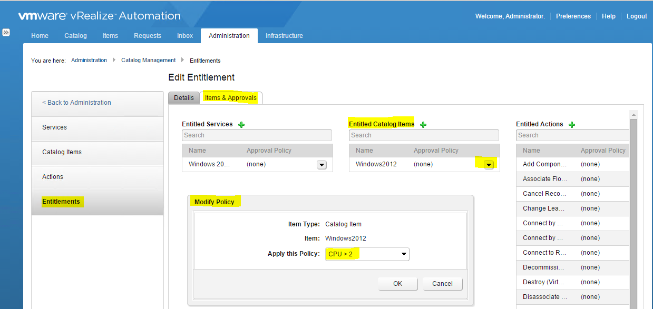653x309 pixels.
Task: Open Actions in the sidebar
Action: (x=98, y=177)
